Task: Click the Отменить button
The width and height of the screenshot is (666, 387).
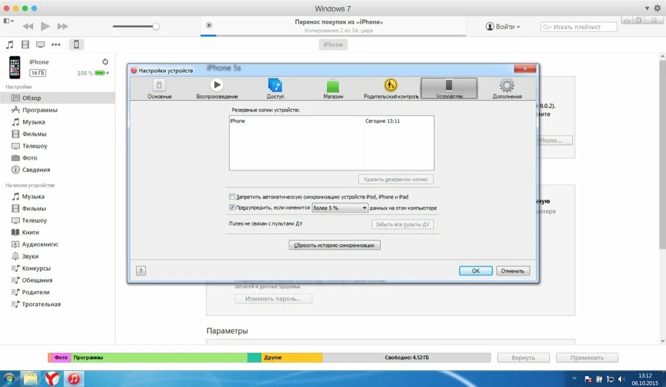Action: tap(513, 271)
